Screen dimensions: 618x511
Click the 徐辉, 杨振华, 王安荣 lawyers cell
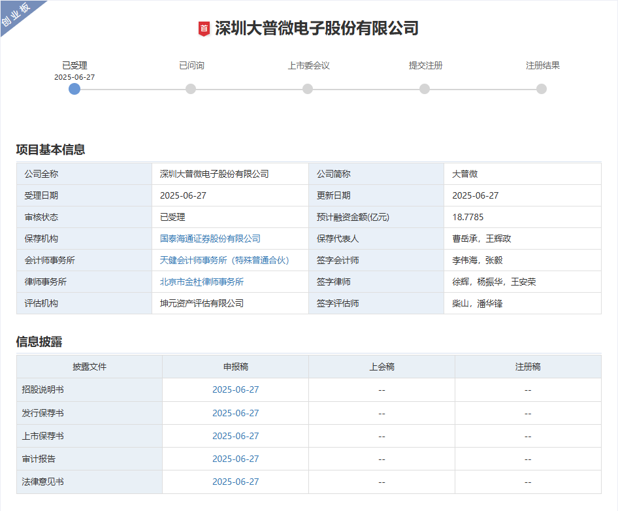coord(523,282)
